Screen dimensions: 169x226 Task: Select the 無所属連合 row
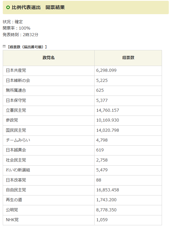pos(82,91)
